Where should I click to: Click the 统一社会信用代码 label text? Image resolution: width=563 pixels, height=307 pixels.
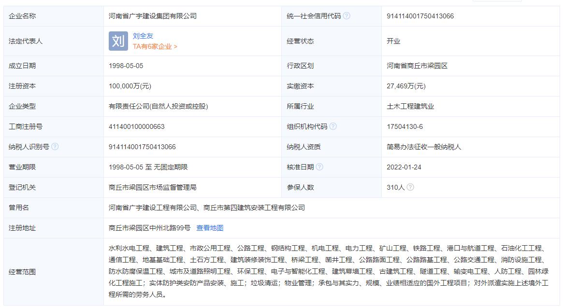[314, 16]
